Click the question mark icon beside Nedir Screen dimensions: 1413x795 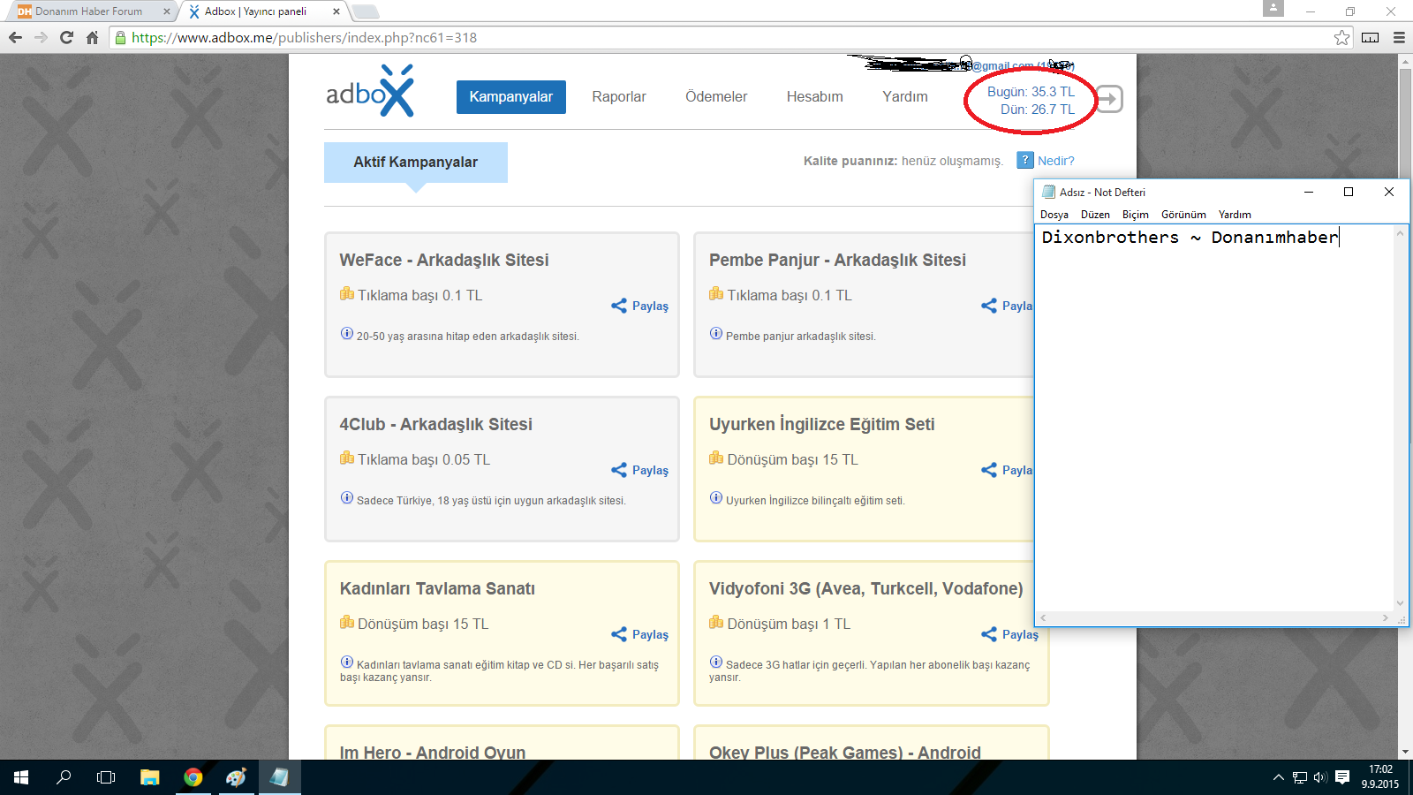1024,161
